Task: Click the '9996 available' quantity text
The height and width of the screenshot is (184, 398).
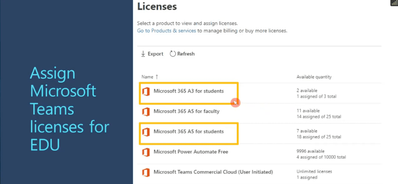Action: 310,151
